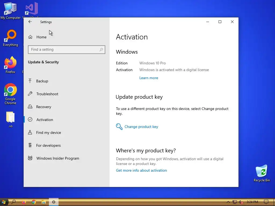Select Activation in the sidebar

(45, 120)
